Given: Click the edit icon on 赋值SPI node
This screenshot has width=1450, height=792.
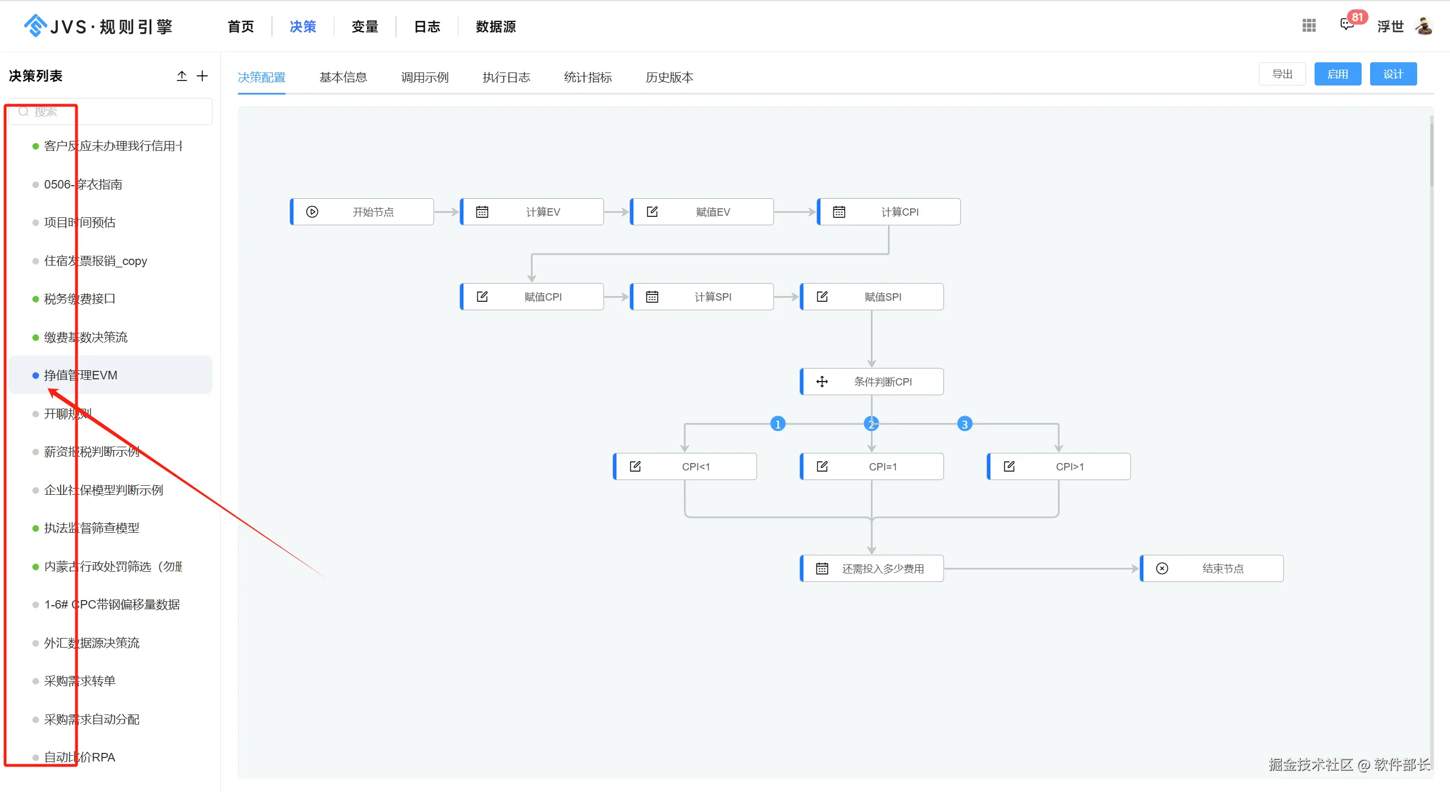Looking at the screenshot, I should pos(822,297).
